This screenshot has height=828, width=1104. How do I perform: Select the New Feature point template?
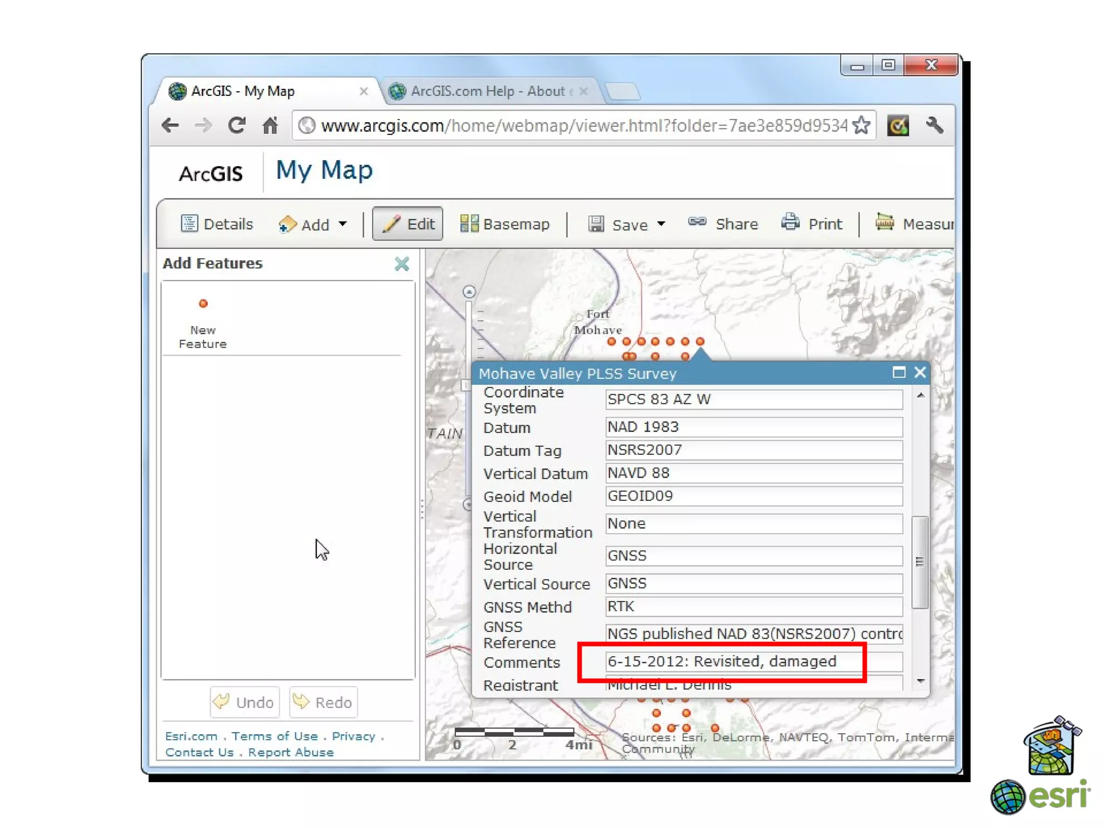(x=203, y=304)
